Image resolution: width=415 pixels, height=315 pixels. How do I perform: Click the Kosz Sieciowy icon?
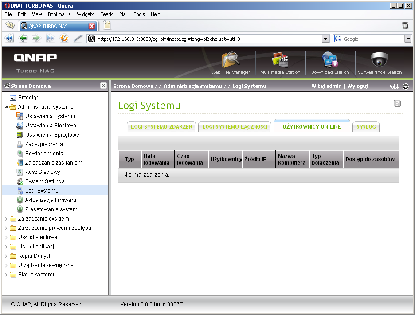[x=20, y=172]
